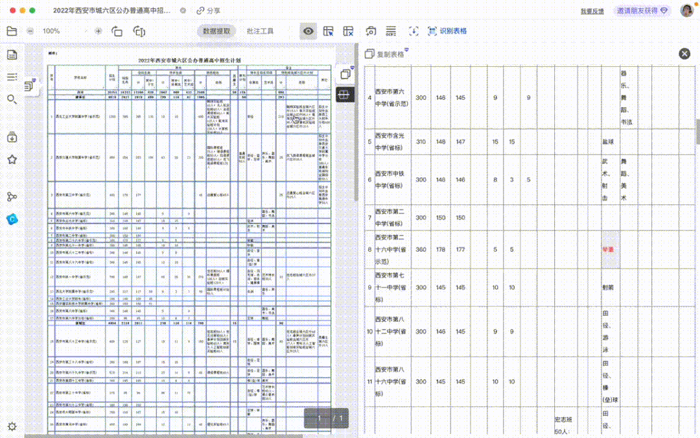Open settings gear at sidebar bottom
This screenshot has width=700, height=438.
12,426
